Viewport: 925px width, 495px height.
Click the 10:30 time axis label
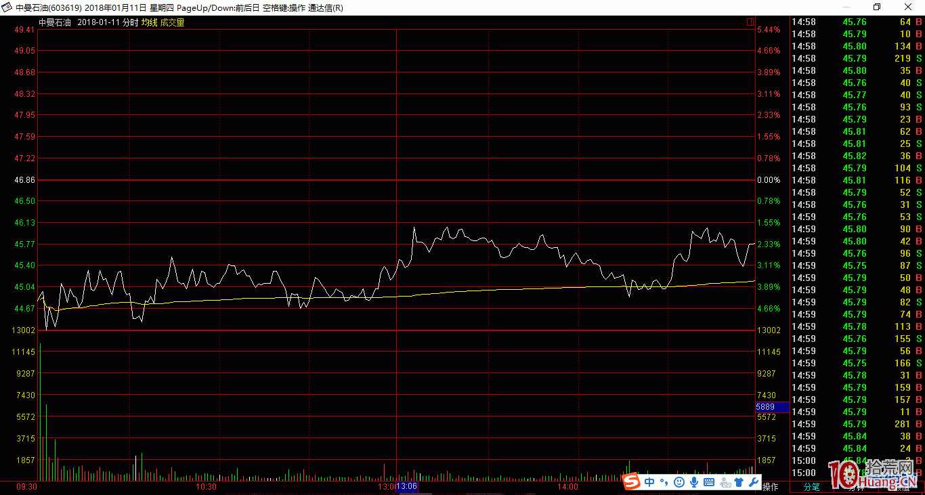206,487
